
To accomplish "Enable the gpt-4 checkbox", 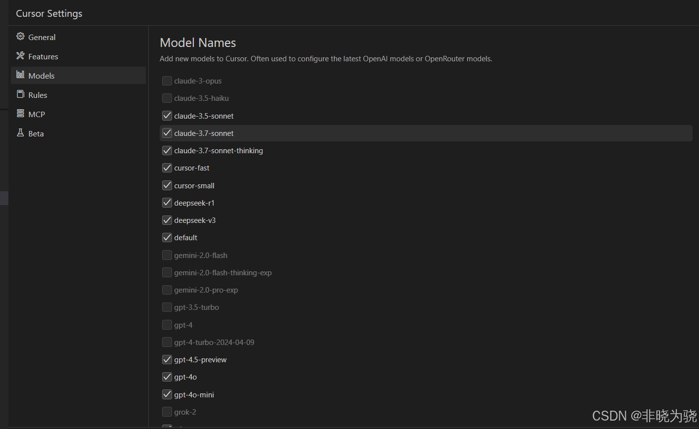I will [167, 325].
